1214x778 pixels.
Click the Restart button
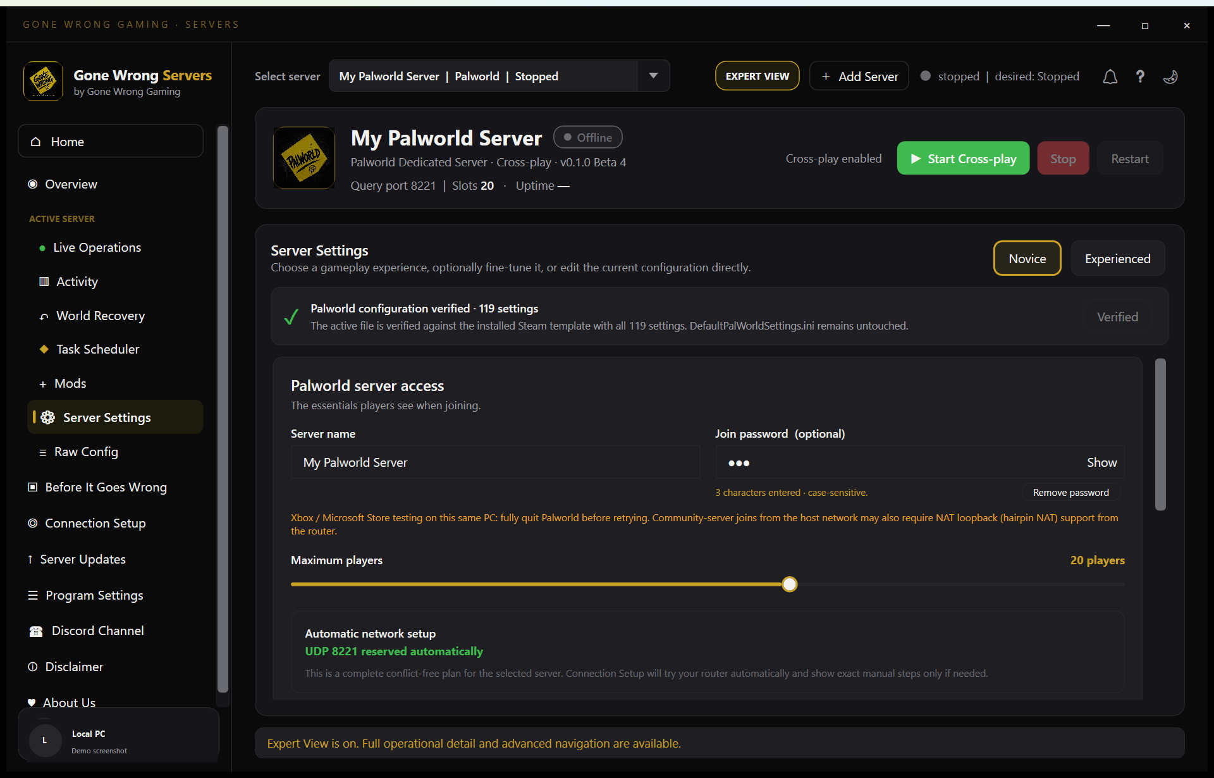click(1130, 158)
